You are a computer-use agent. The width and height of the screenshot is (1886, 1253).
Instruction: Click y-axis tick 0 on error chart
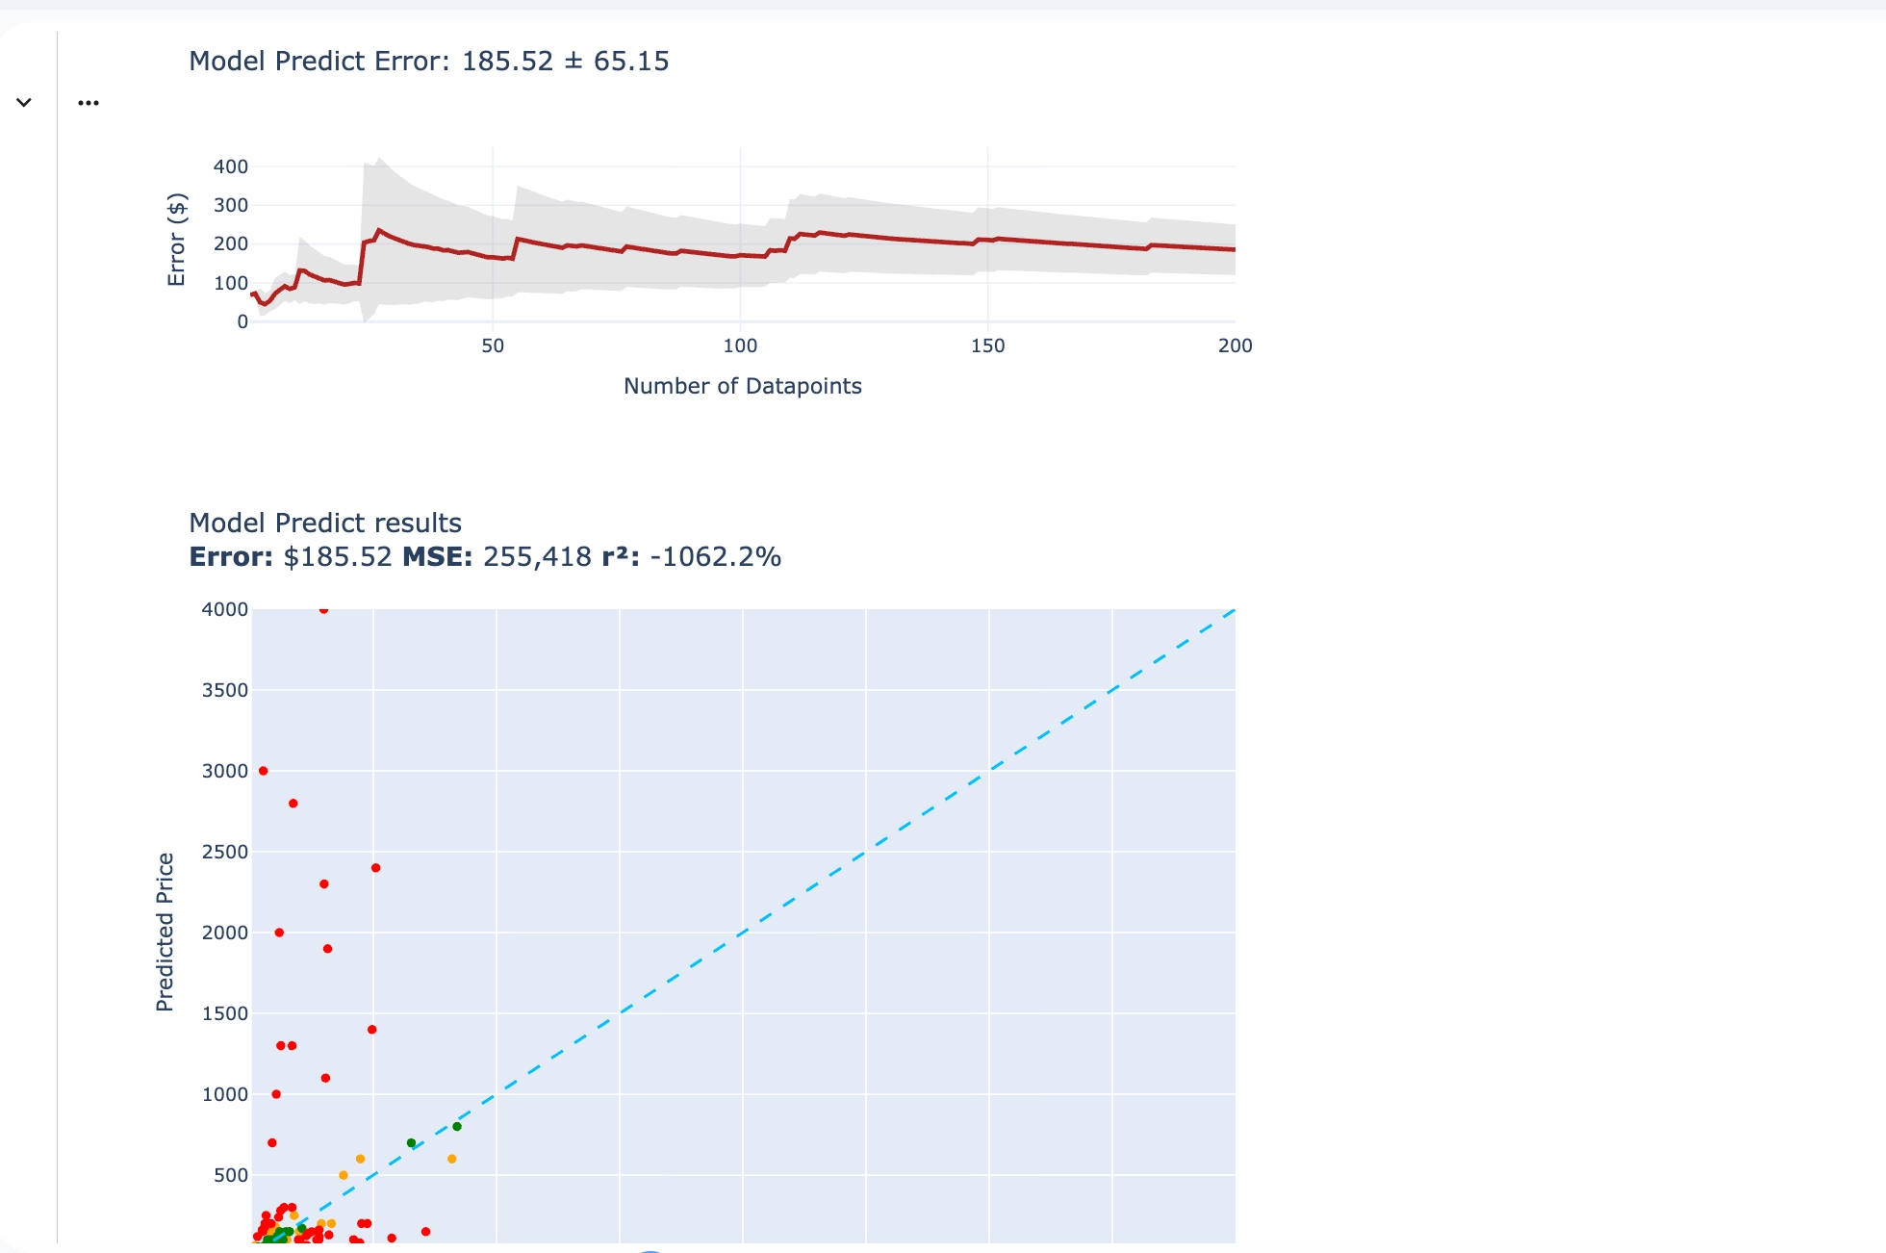pyautogui.click(x=242, y=321)
